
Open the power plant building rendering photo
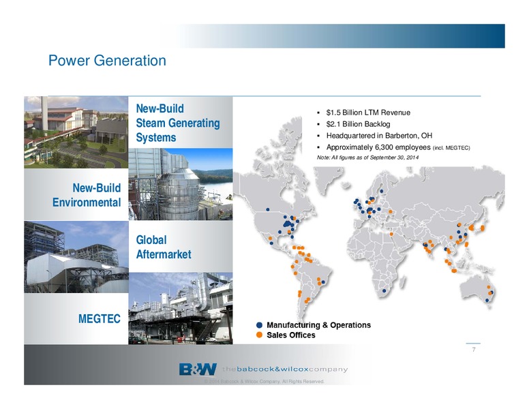click(x=76, y=132)
